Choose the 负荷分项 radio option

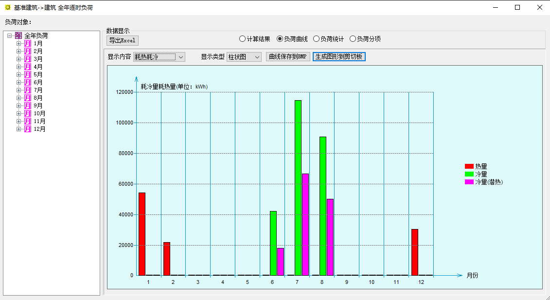(353, 39)
